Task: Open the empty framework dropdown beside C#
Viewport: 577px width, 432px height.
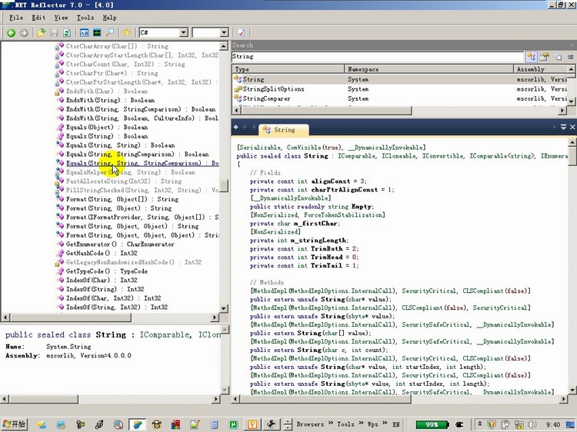Action: 224,33
